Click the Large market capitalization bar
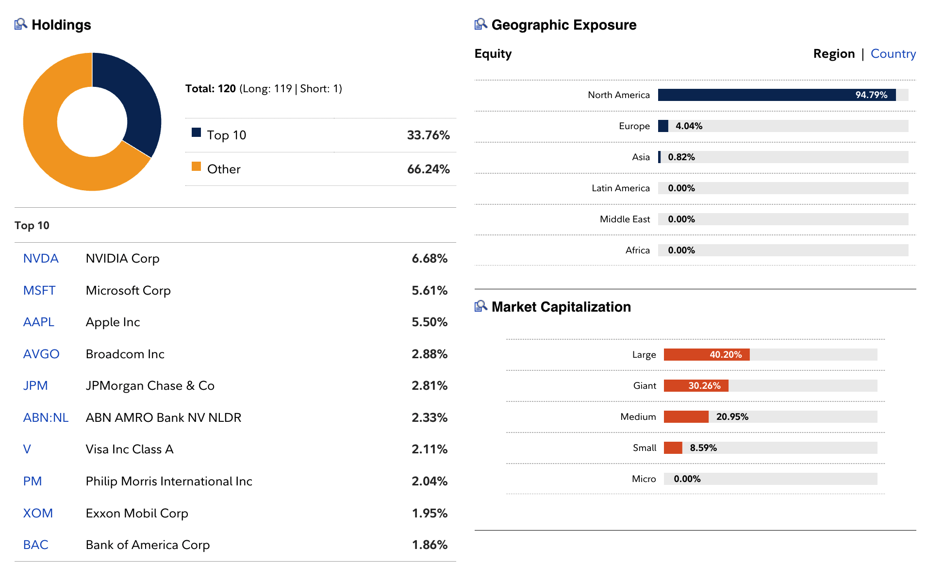 point(706,354)
